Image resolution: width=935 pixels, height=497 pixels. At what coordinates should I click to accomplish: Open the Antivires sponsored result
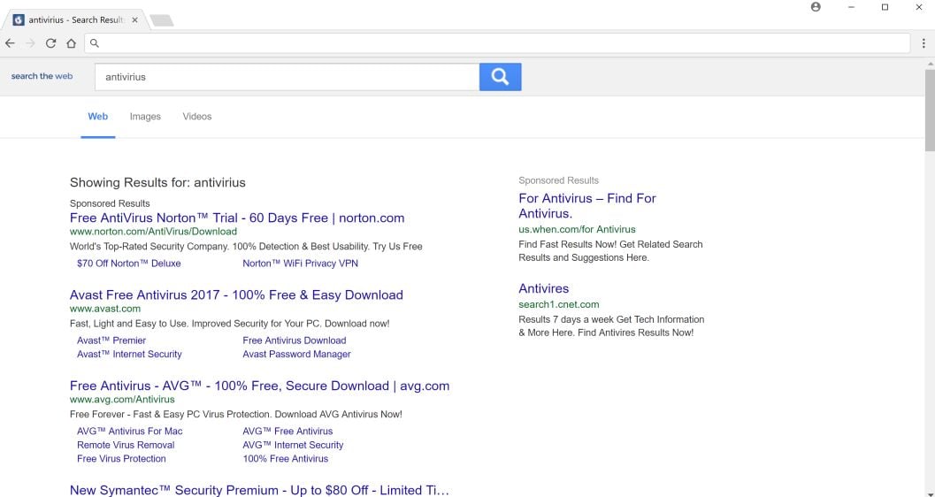click(x=543, y=289)
